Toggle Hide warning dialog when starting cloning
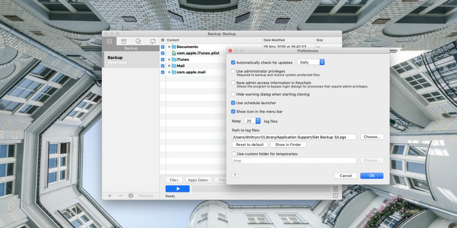The height and width of the screenshot is (228, 457). click(x=233, y=94)
